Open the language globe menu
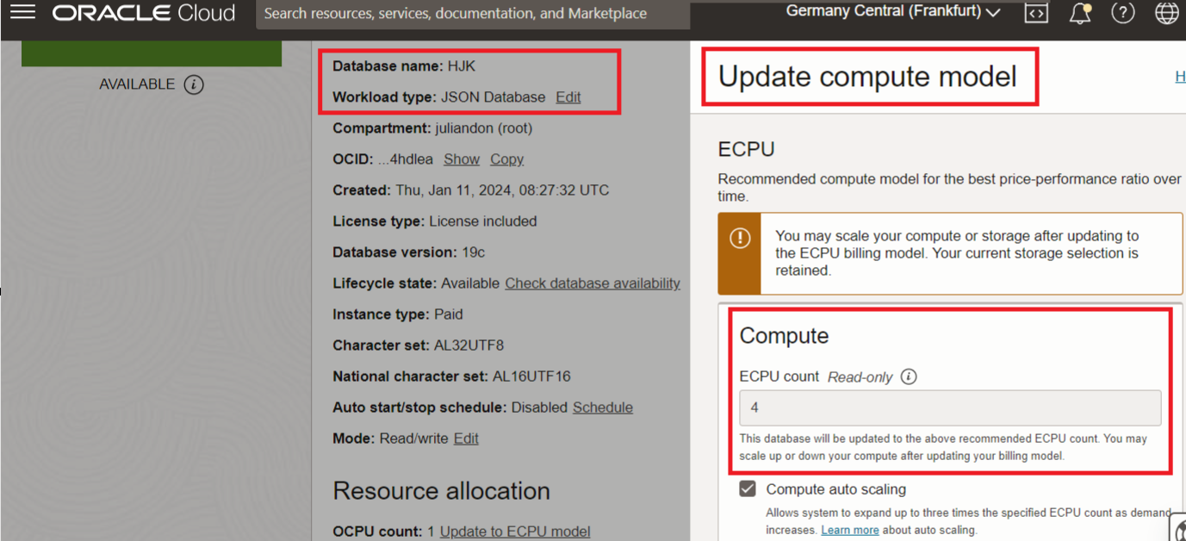This screenshot has width=1186, height=541. tap(1167, 13)
